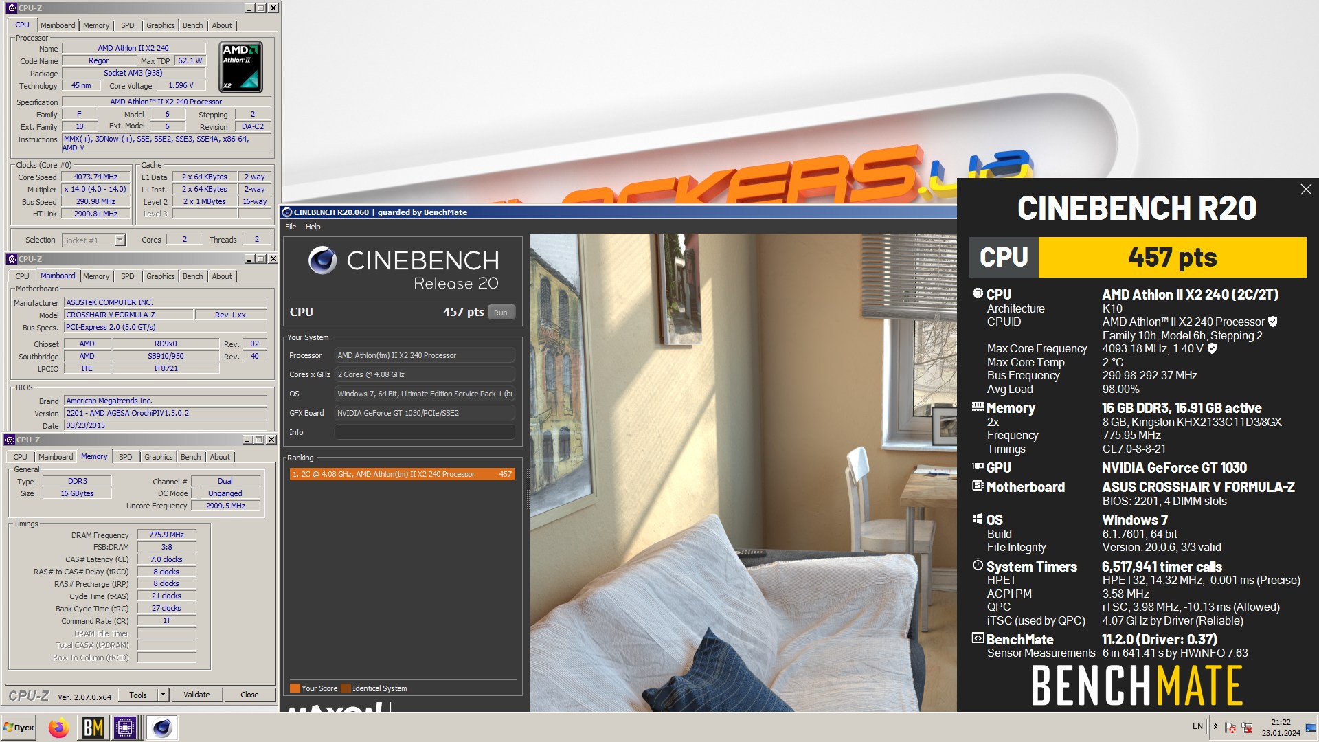Click the CPU-Z Close button
Screen dimensions: 1319x742
249,695
